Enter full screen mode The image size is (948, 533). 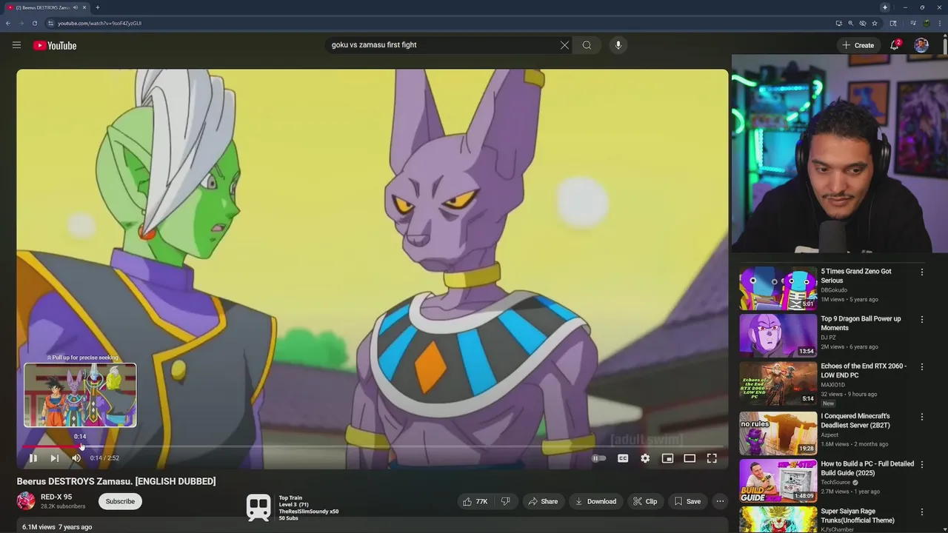[712, 458]
